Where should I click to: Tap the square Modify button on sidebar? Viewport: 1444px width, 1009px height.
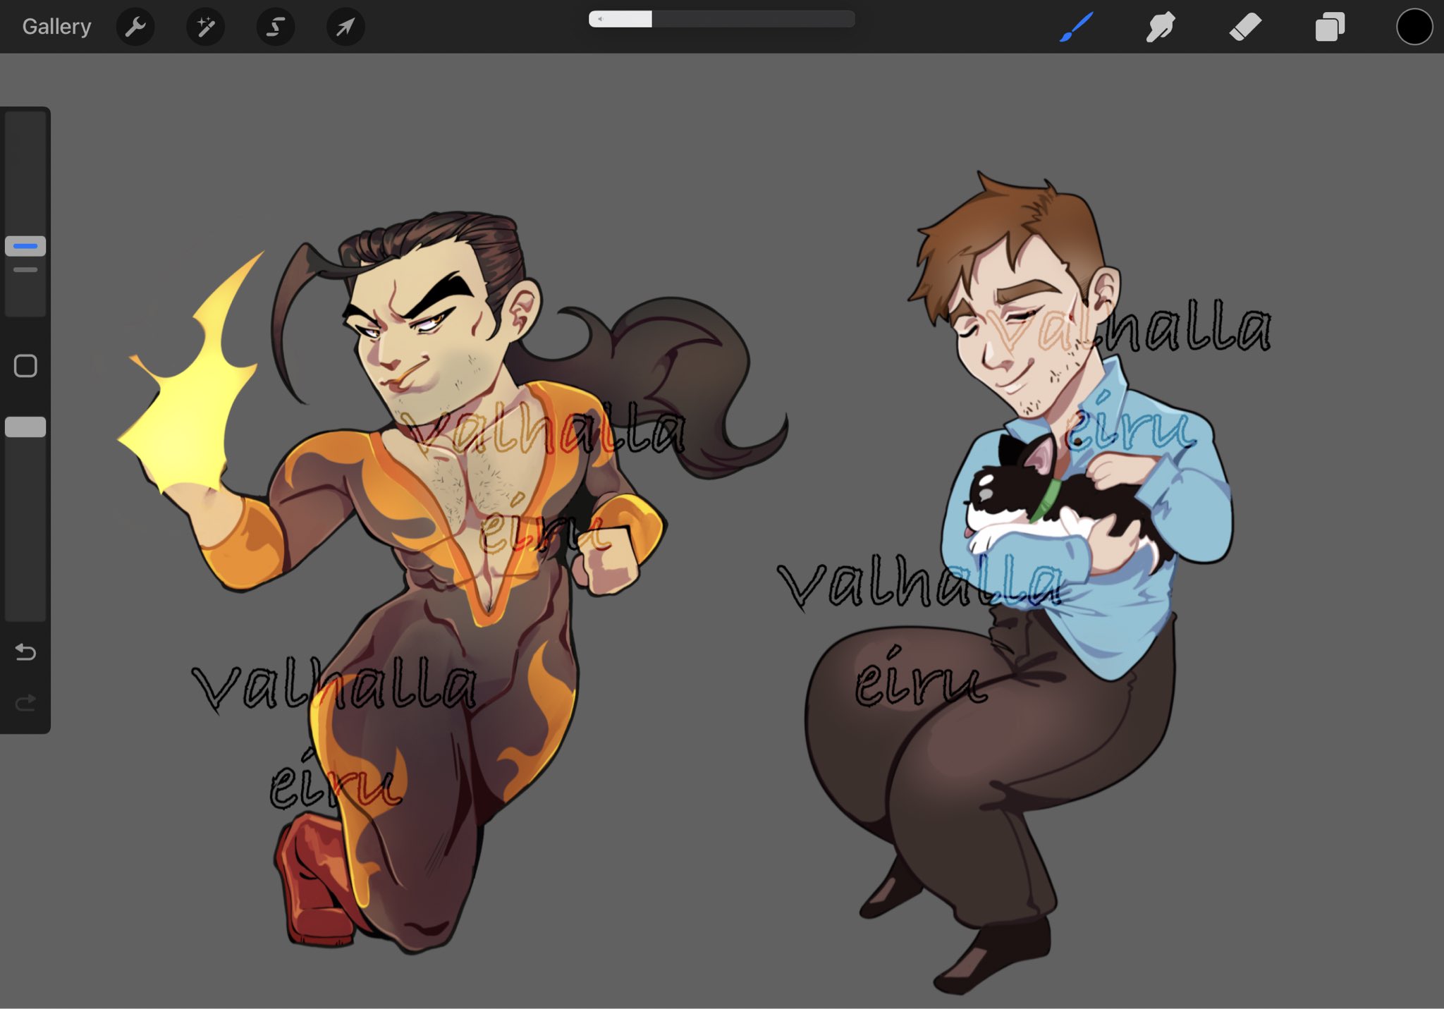pyautogui.click(x=25, y=366)
